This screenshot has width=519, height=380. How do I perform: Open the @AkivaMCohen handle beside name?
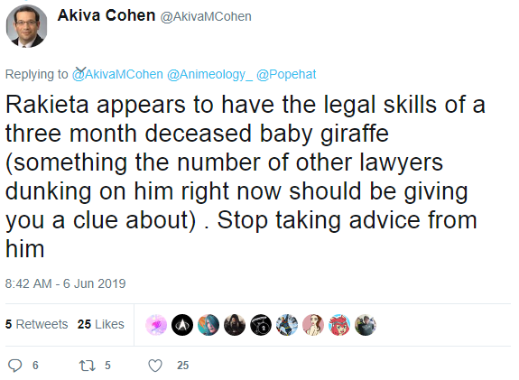[206, 16]
